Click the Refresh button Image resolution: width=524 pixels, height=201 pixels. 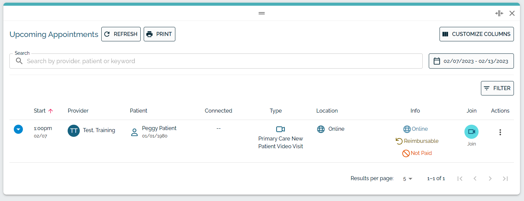121,34
